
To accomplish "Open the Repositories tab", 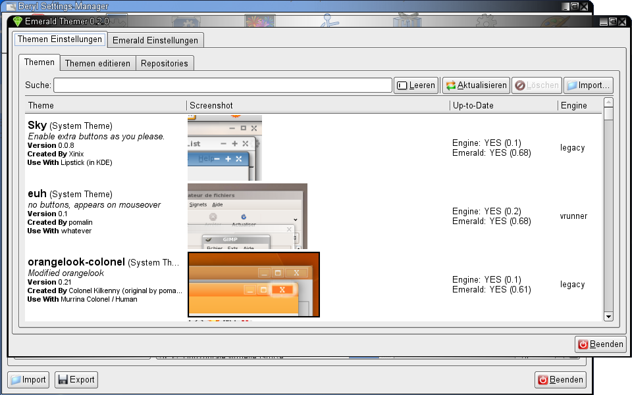I will click(165, 63).
